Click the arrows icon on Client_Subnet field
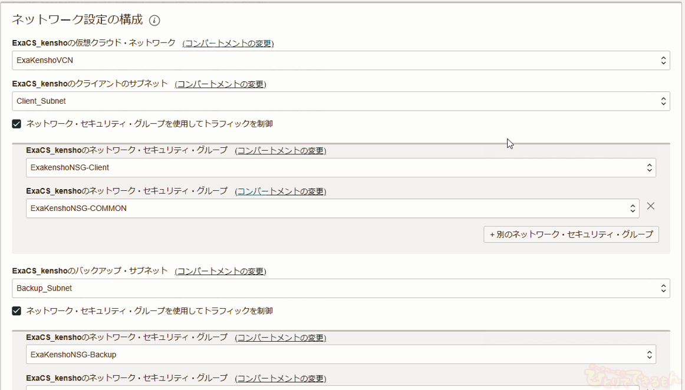The image size is (685, 390). coord(663,101)
